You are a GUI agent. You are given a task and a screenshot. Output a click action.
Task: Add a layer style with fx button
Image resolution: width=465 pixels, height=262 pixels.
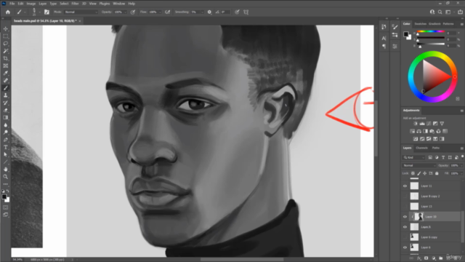pos(418,258)
